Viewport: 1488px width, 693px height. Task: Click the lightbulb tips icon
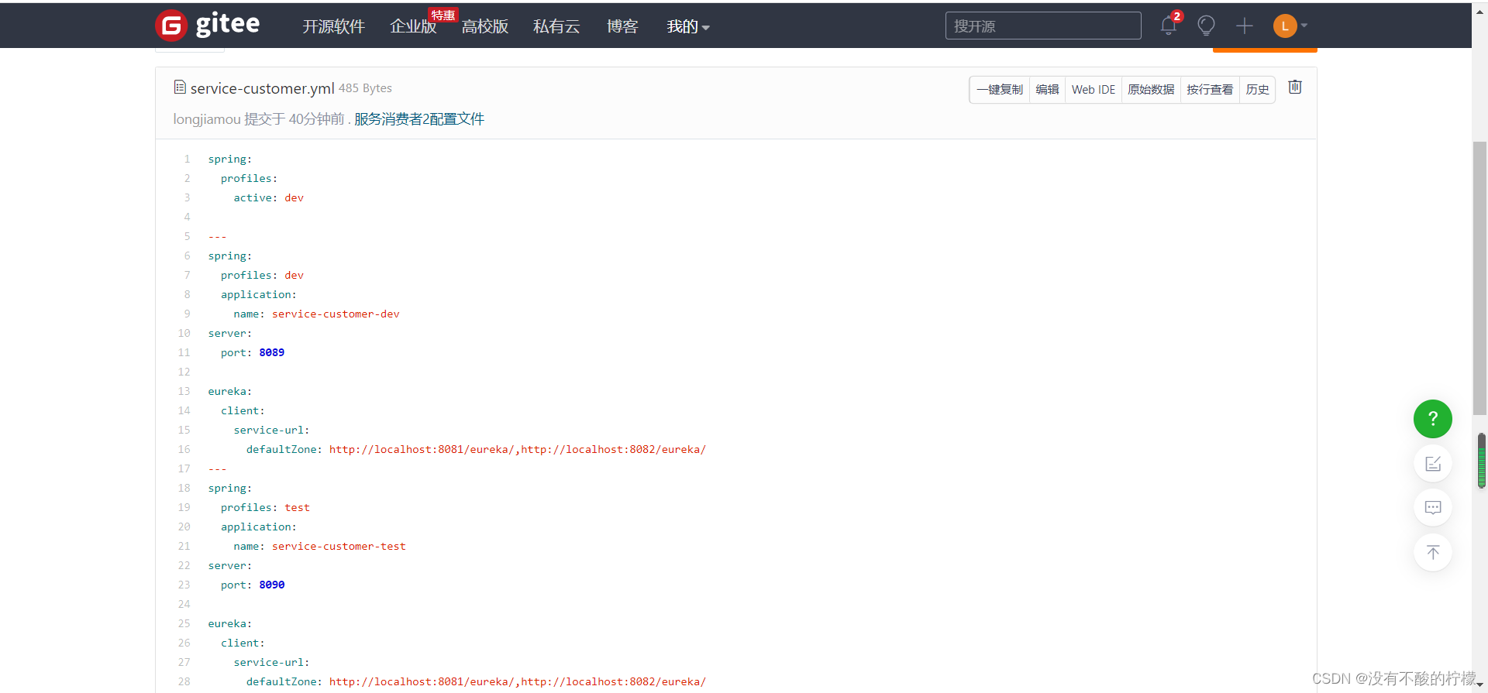point(1206,26)
